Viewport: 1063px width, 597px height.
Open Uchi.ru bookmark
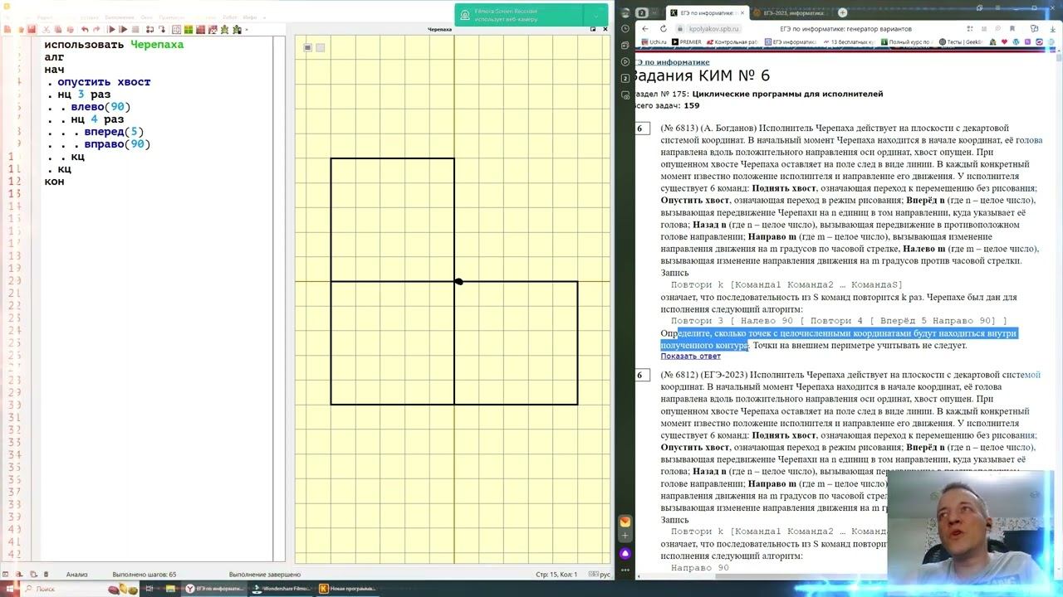coord(654,41)
